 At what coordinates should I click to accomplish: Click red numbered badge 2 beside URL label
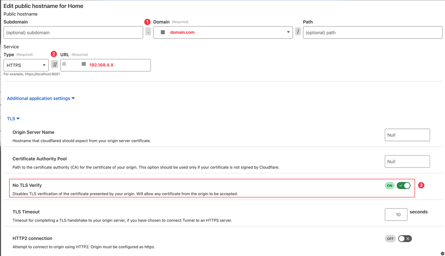(54, 54)
